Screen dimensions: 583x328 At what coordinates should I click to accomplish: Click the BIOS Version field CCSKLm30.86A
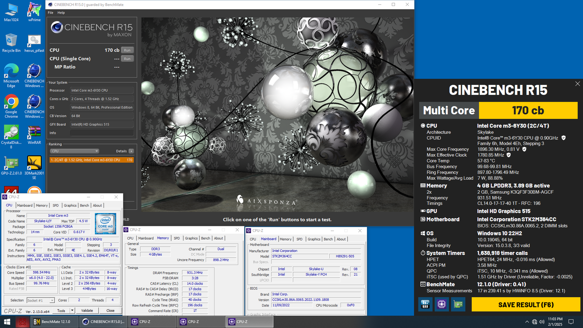316,300
